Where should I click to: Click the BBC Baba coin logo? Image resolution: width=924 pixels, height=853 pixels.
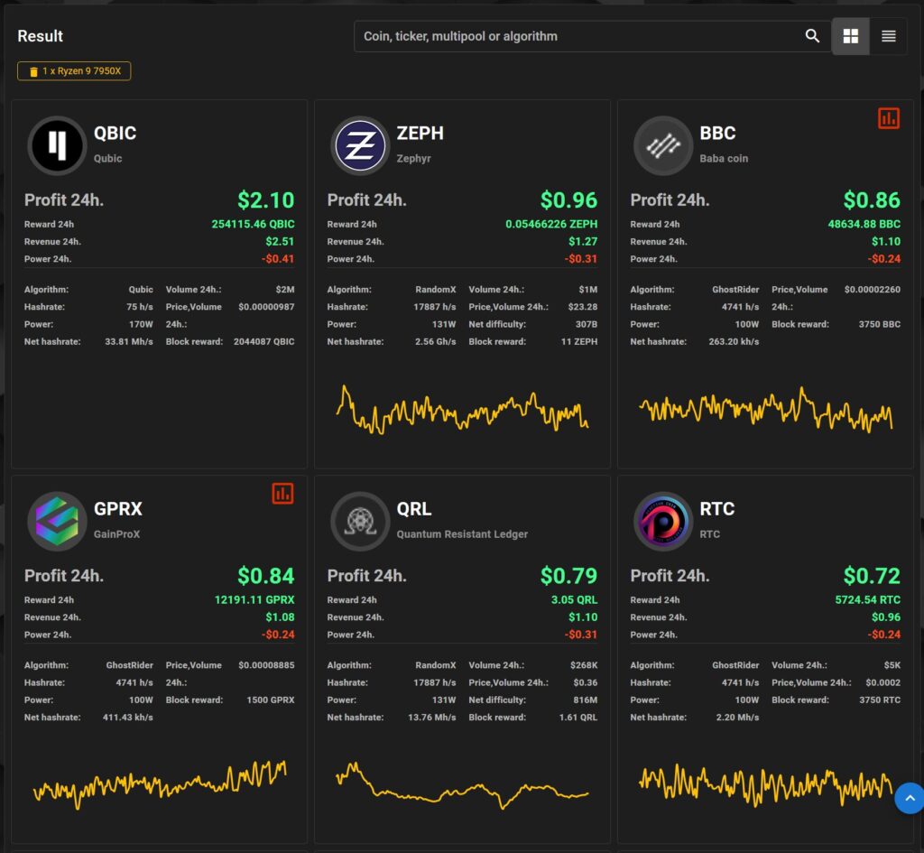coord(663,145)
